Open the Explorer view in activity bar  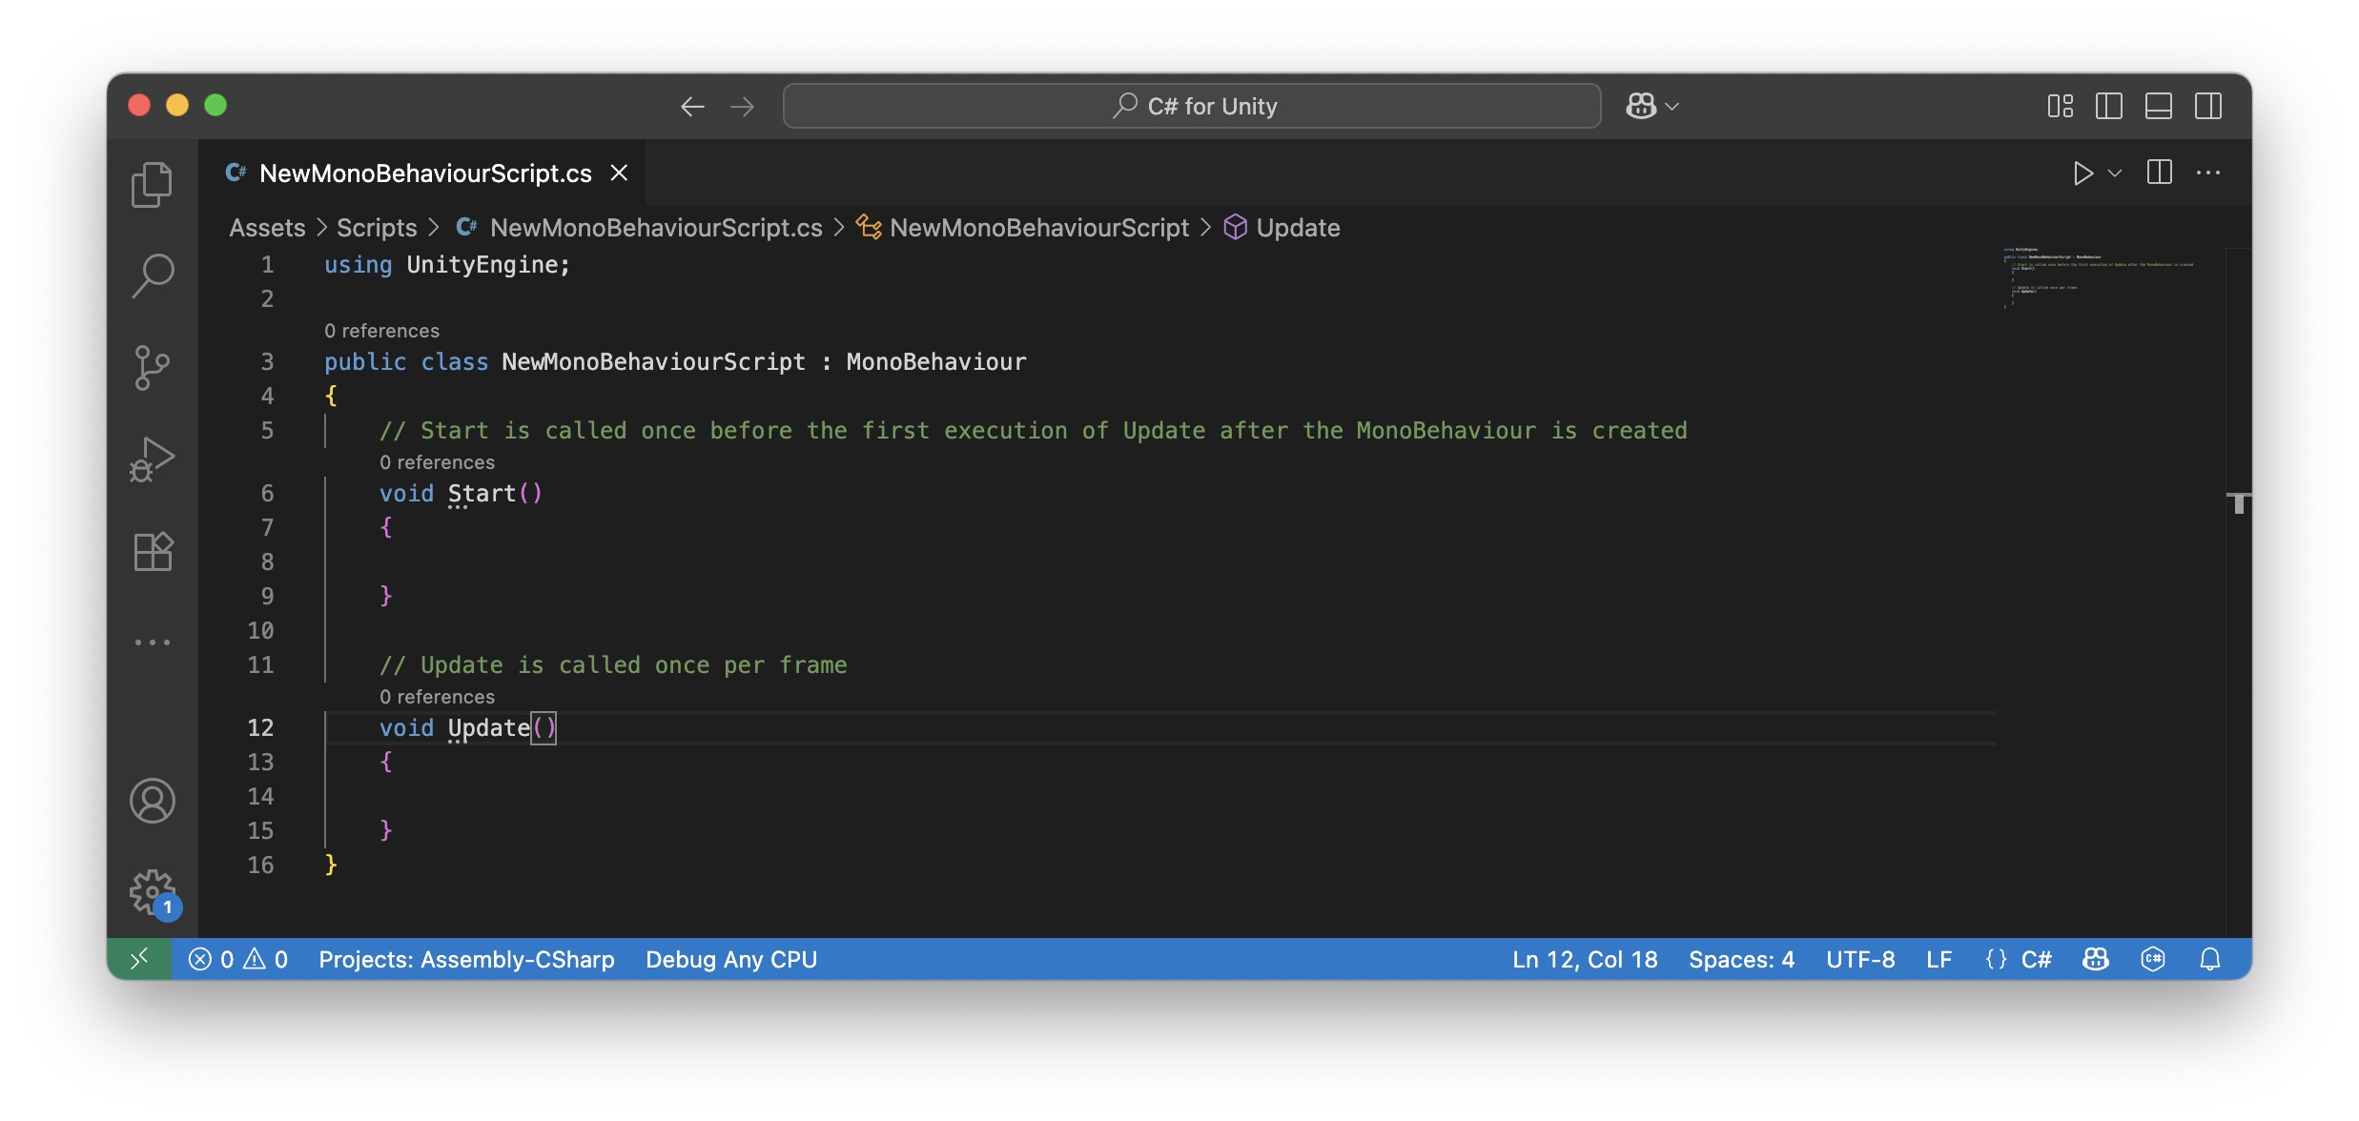152,184
